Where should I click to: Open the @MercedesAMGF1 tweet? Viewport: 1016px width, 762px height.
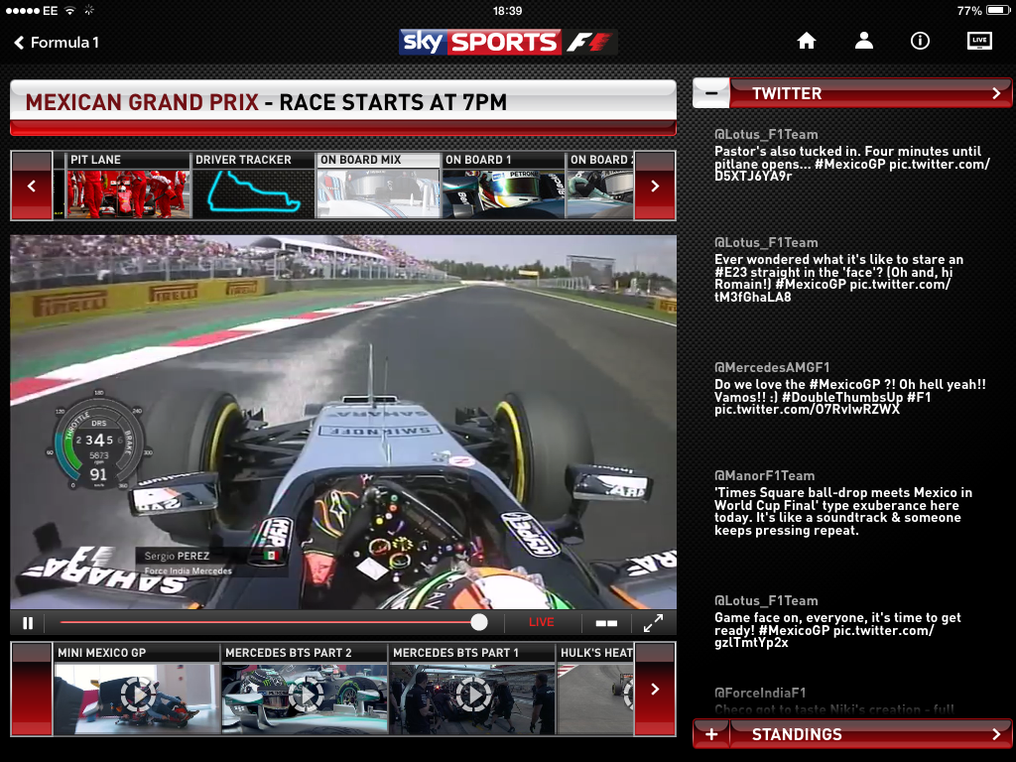coord(850,388)
